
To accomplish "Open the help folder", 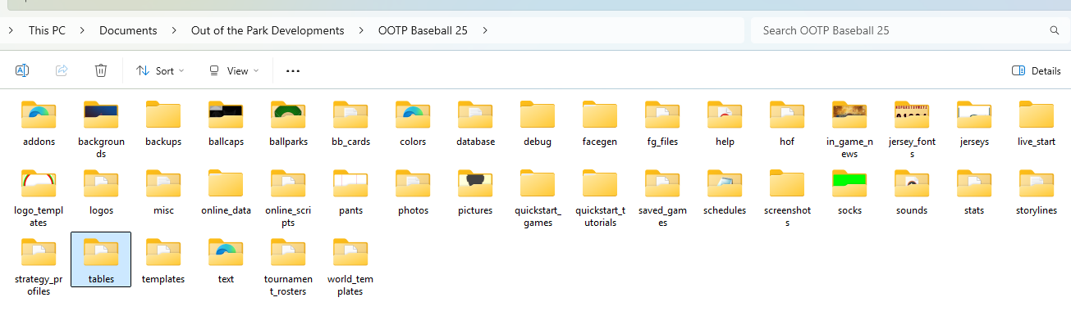I will coord(725,124).
